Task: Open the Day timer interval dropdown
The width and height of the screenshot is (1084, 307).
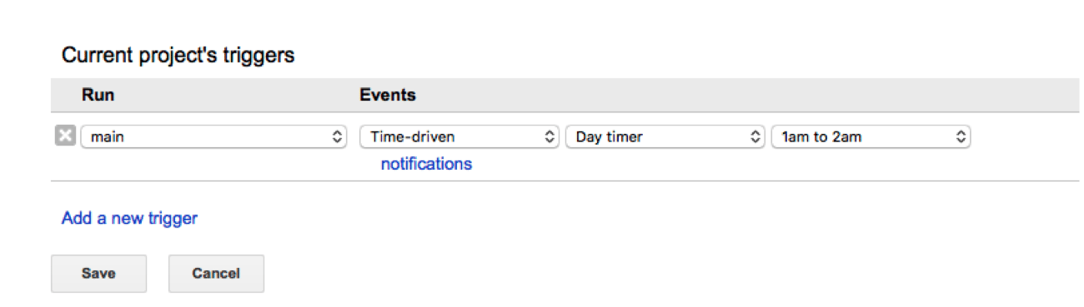Action: click(x=665, y=137)
